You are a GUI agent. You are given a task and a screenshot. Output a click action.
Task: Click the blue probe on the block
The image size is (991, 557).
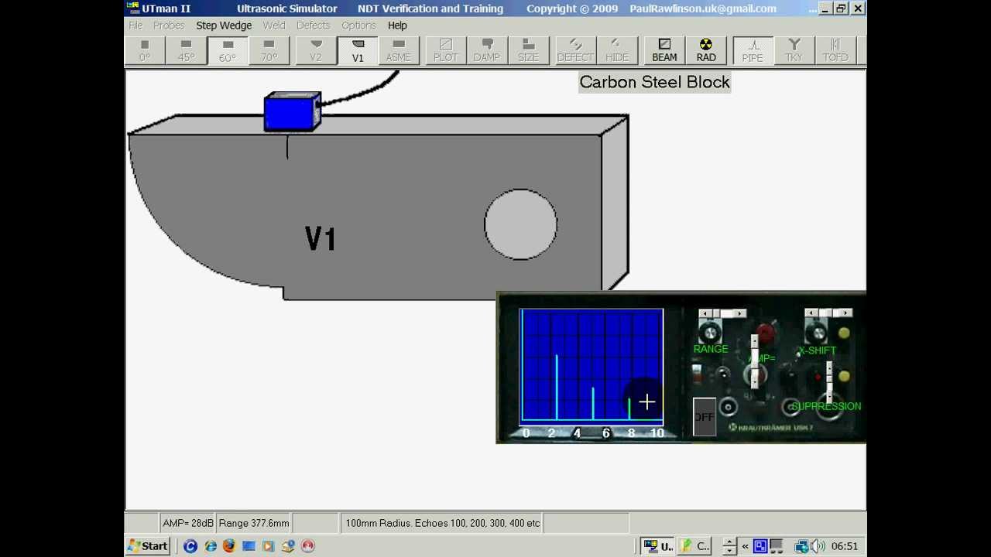click(x=292, y=113)
